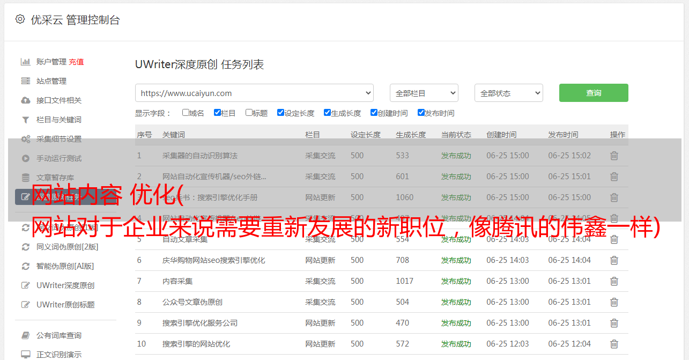This screenshot has height=360, width=689.
Task: Click the UWriter原创标题 edit icon
Action: [25, 305]
